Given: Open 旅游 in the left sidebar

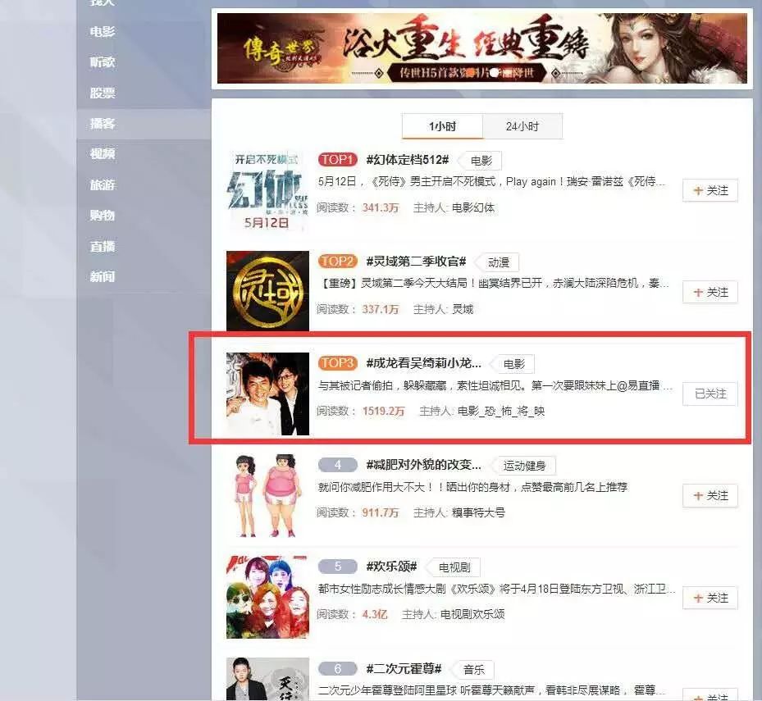Looking at the screenshot, I should coord(103,185).
